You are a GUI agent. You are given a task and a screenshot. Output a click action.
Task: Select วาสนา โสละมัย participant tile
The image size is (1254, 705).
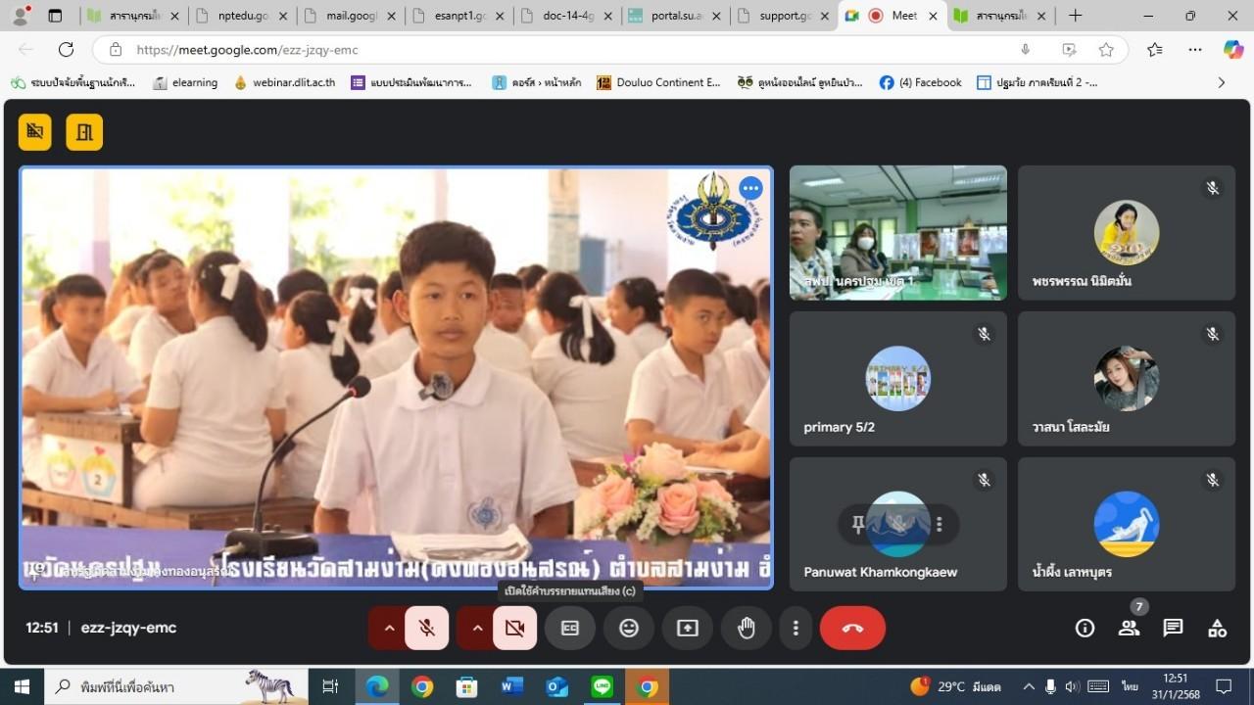coord(1127,379)
